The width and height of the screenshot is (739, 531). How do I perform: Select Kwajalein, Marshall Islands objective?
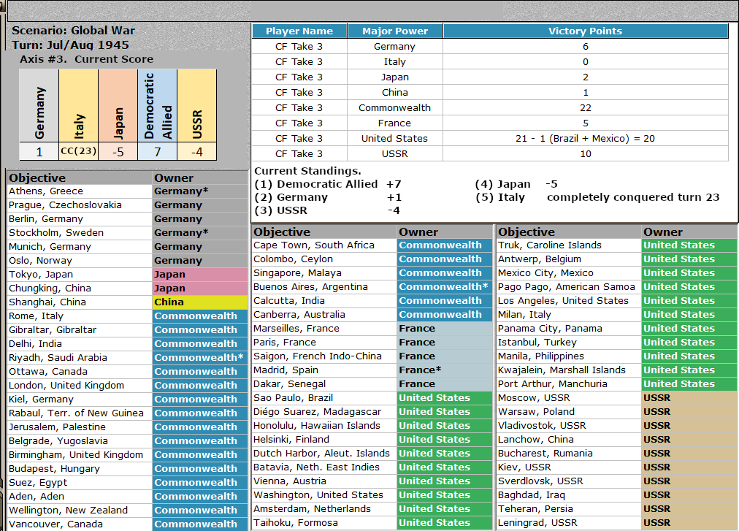[x=569, y=370]
